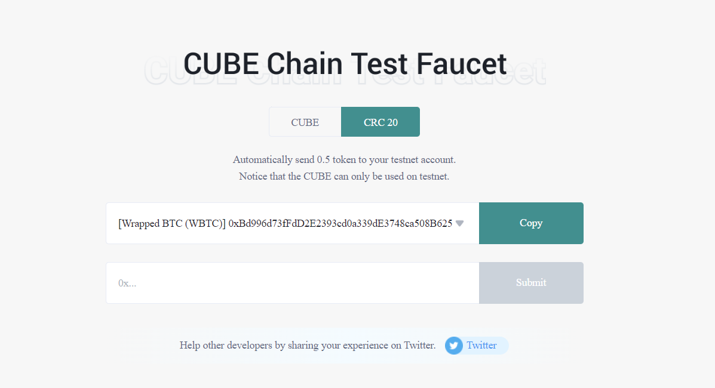The image size is (715, 388).
Task: Click the WBTC contract address 0xBd996d73…
Action: 340,223
